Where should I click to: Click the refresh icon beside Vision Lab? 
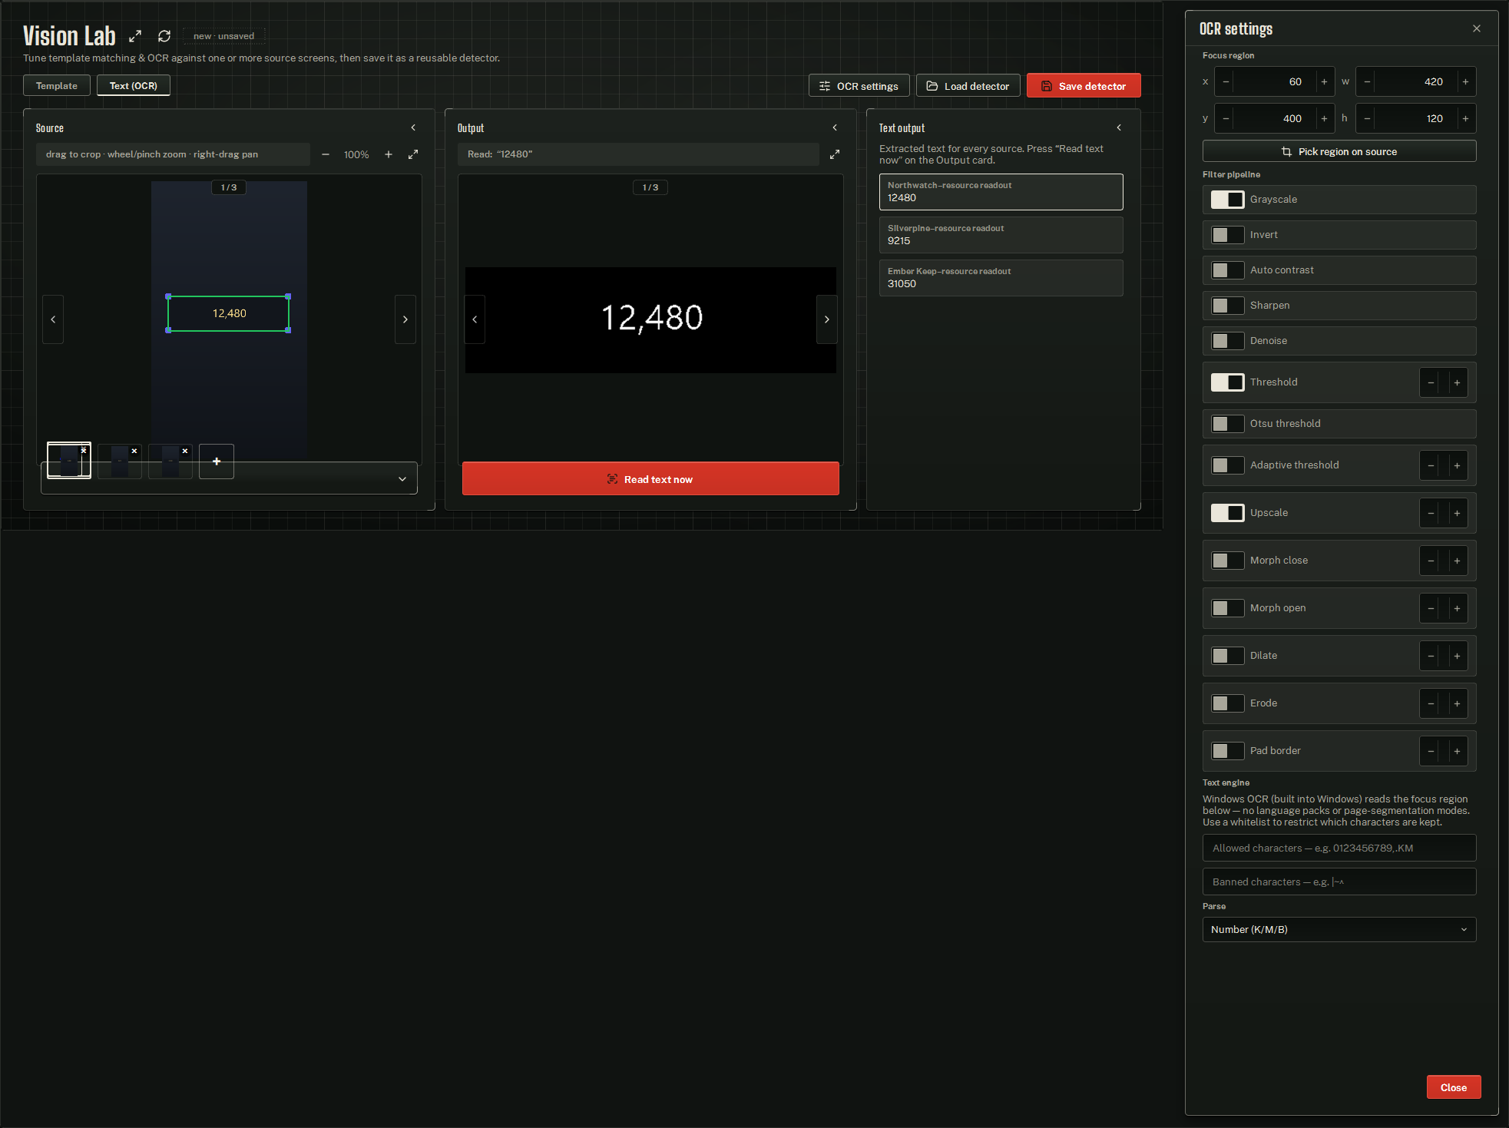pos(164,36)
